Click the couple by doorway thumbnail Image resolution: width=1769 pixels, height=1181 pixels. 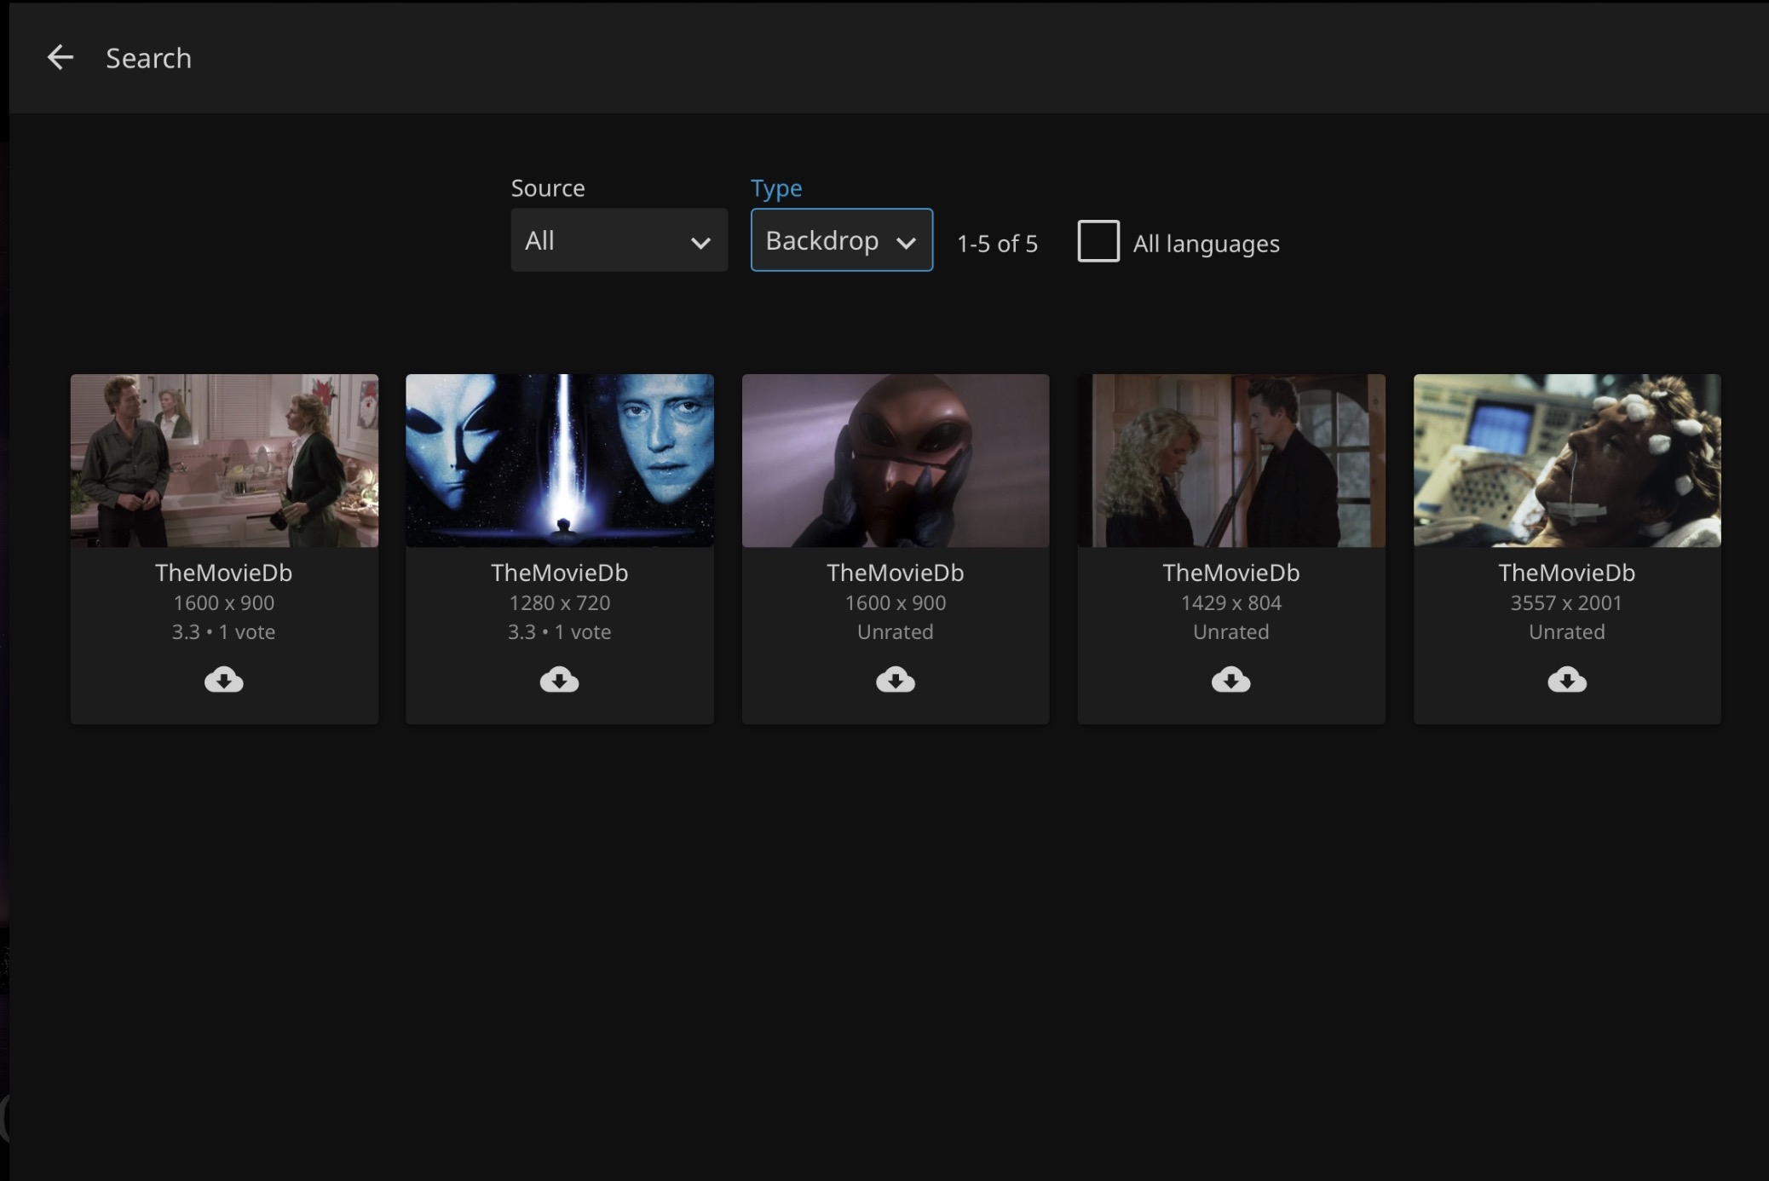tap(1230, 460)
